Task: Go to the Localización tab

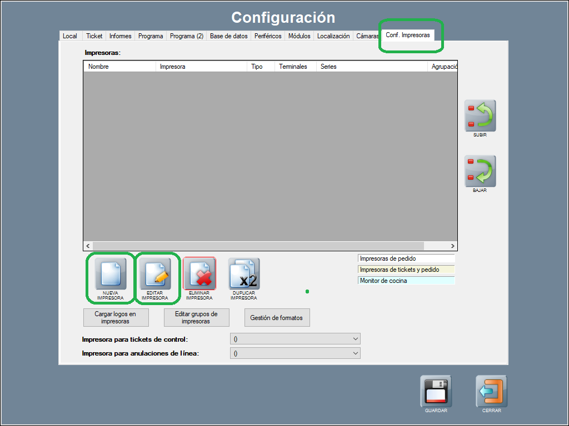Action: point(333,36)
